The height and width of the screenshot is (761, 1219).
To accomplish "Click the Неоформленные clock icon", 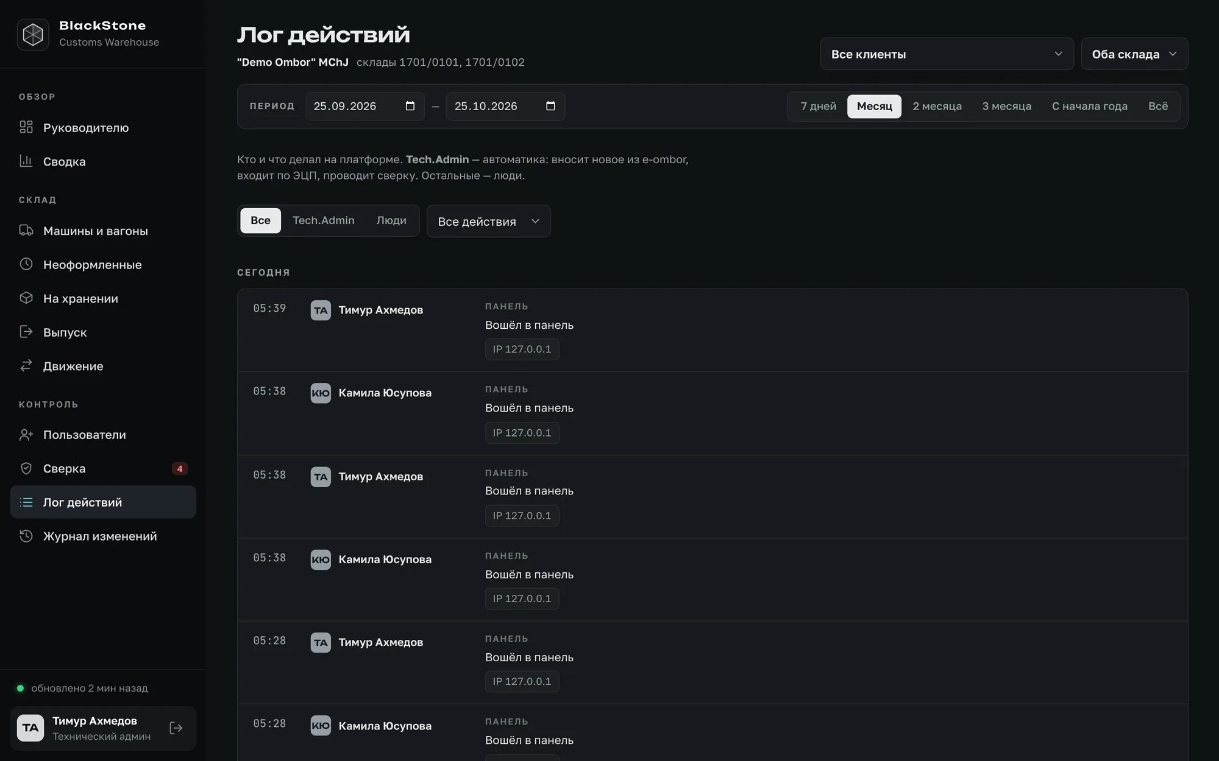I will 26,264.
